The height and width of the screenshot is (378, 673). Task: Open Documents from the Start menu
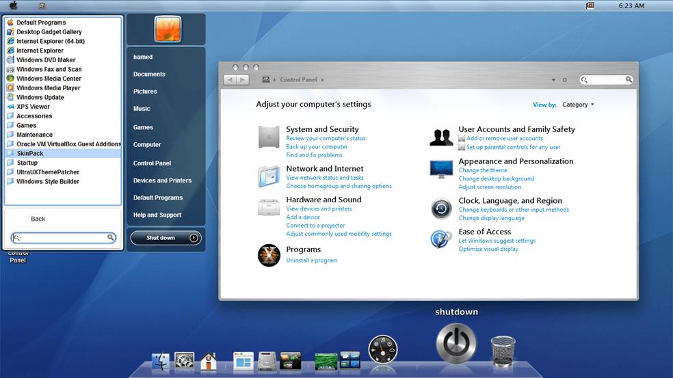click(x=149, y=75)
